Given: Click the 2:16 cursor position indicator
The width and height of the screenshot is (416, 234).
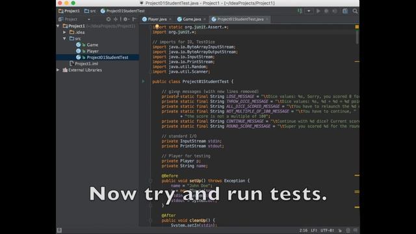Looking at the screenshot, I should [304, 230].
